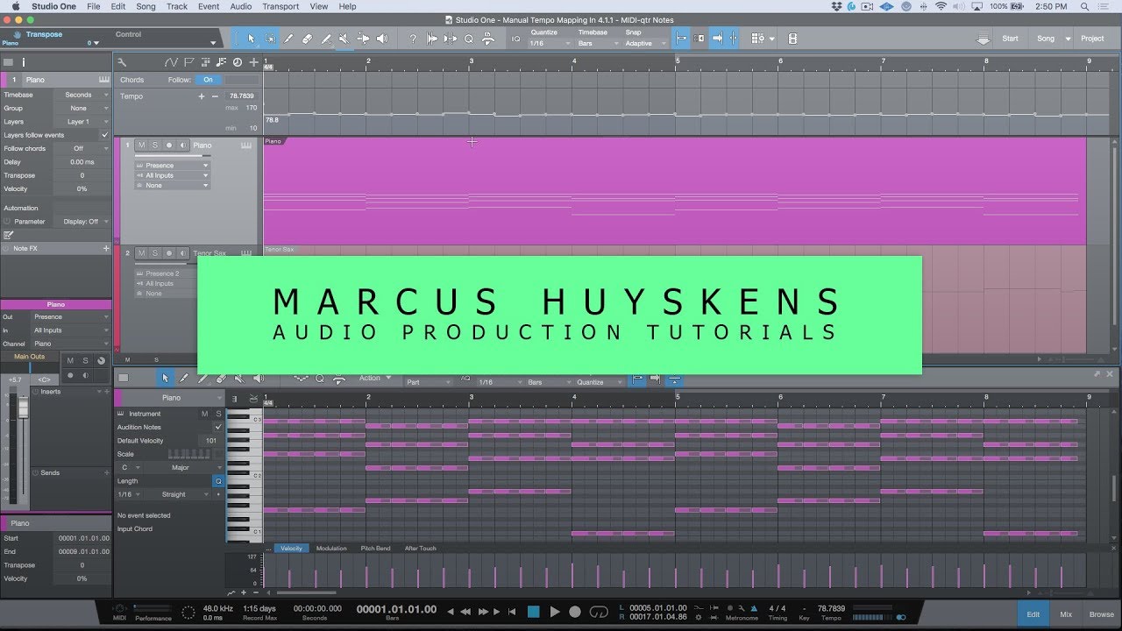
Task: Click the question mark help icon
Action: (x=413, y=39)
